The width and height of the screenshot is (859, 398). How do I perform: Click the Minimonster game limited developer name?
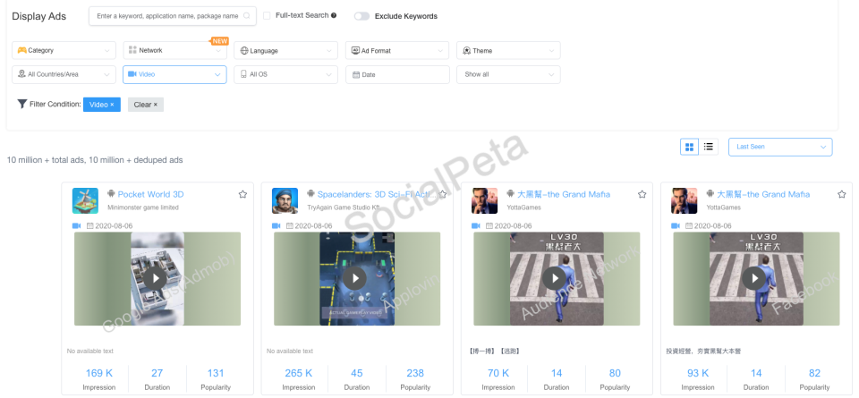point(143,207)
